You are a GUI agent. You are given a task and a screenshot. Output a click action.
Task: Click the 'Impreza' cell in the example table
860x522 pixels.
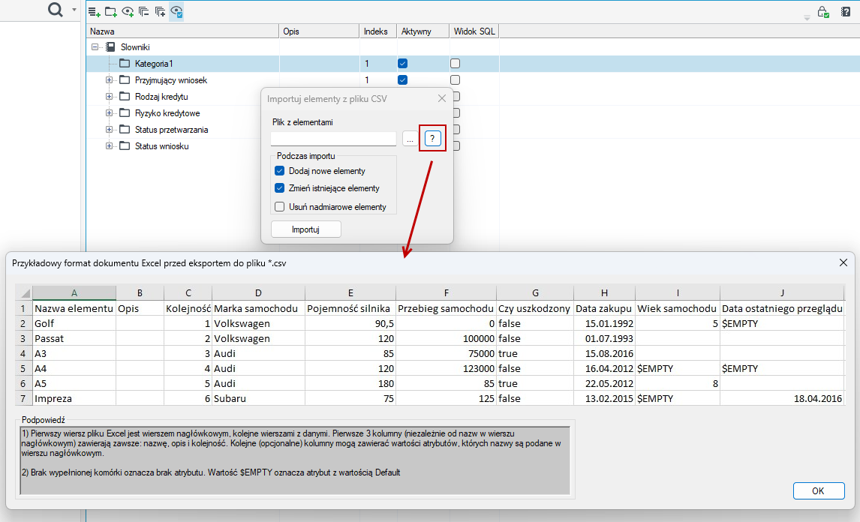pyautogui.click(x=74, y=399)
